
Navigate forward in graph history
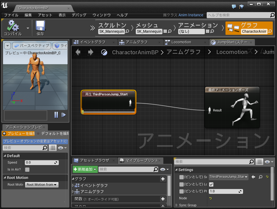[91, 52]
